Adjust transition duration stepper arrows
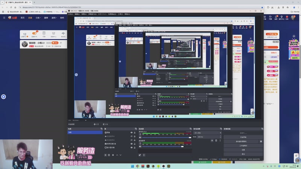The image size is (301, 169). (x=220, y=137)
